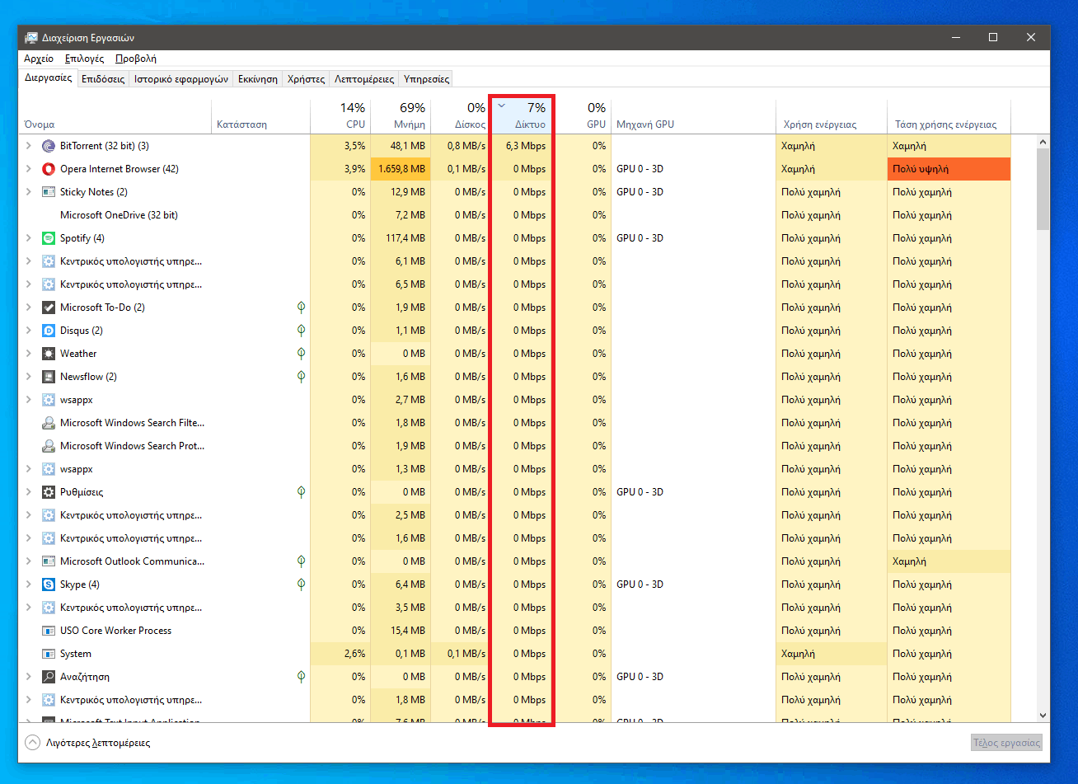Click the leaf icon in the Disqus row
This screenshot has height=784, width=1078.
302,331
